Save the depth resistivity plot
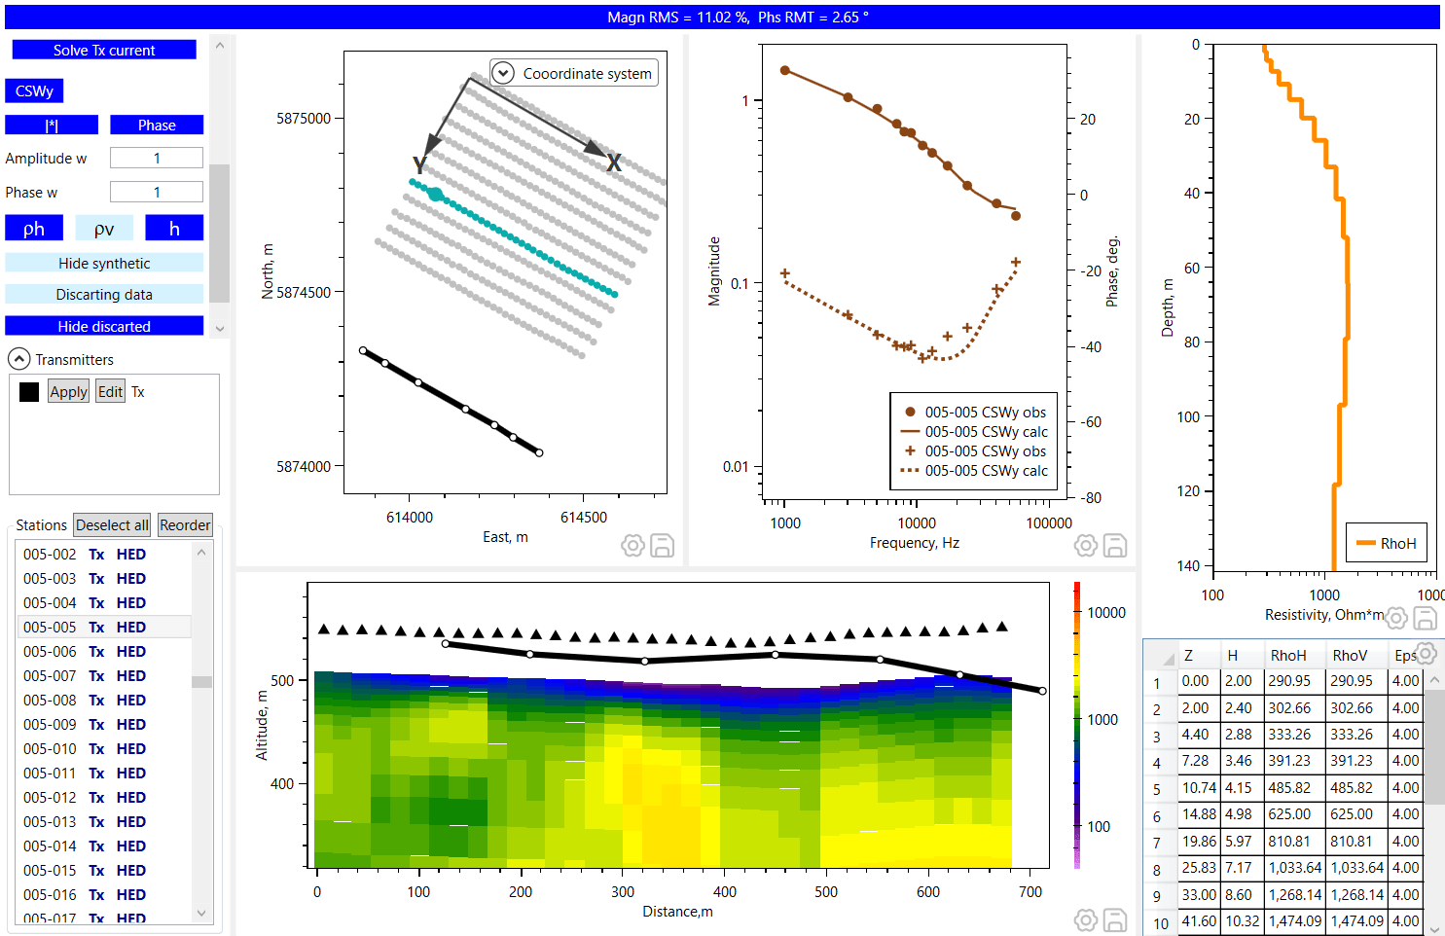This screenshot has width=1445, height=936. coord(1426,618)
